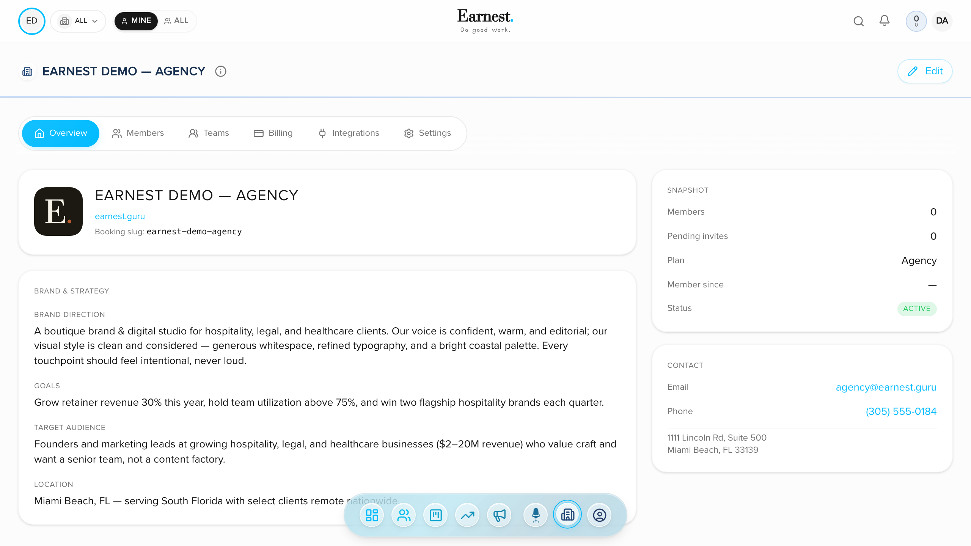
Task: Click the agency E. logo thumbnail
Action: (58, 212)
